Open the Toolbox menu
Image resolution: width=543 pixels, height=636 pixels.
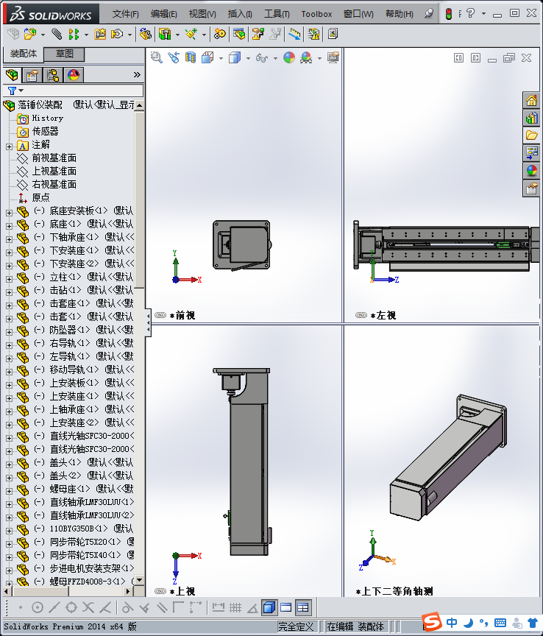(x=316, y=14)
